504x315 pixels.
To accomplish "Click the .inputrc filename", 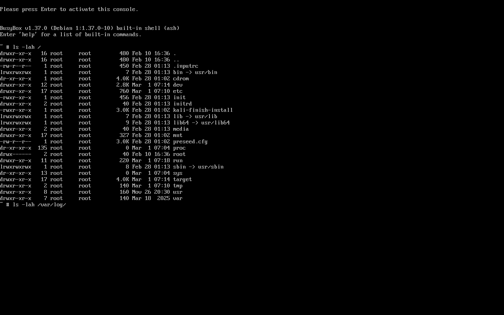I will click(185, 66).
